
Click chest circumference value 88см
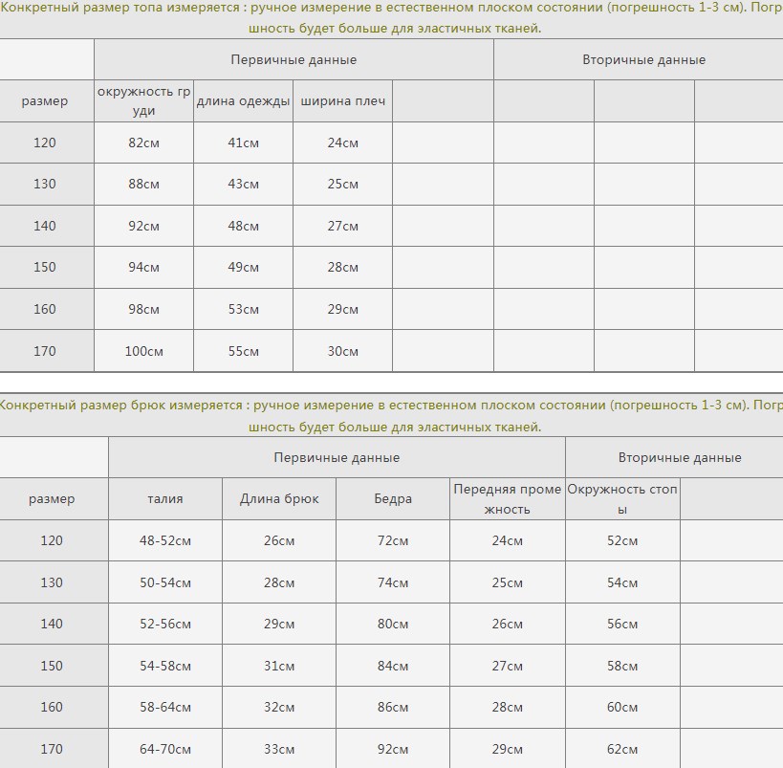[x=143, y=184]
